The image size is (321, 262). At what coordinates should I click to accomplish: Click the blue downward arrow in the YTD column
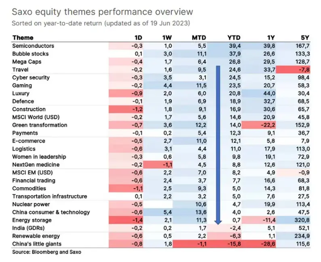point(218,145)
